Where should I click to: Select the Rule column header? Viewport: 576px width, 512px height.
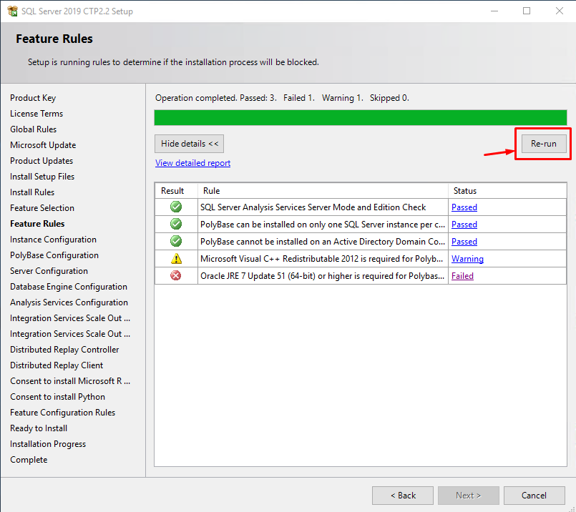(323, 191)
